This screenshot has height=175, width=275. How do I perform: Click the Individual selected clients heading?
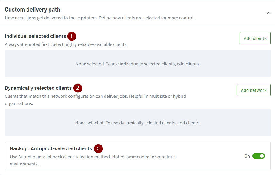pos(36,36)
